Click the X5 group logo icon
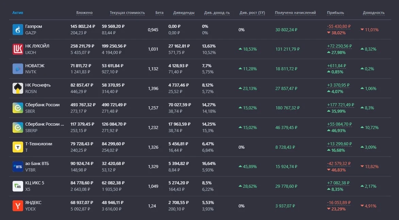The width and height of the screenshot is (399, 220). click(x=18, y=186)
